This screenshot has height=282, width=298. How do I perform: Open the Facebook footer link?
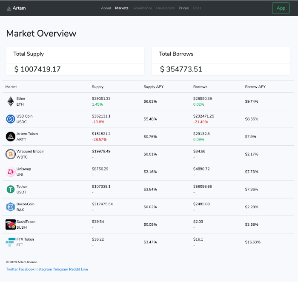26,269
